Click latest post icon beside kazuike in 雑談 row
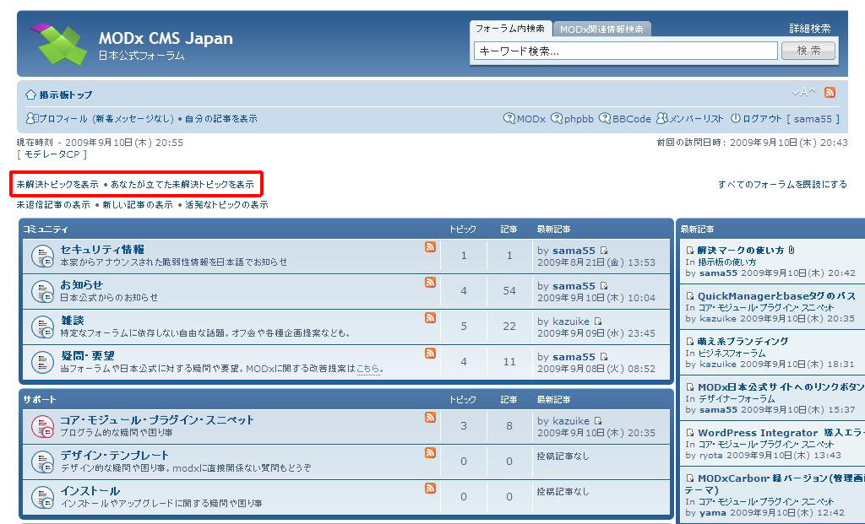 tap(598, 321)
